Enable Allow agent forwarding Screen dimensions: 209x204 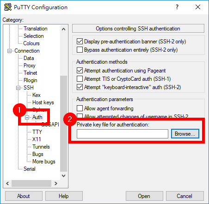click(80, 108)
